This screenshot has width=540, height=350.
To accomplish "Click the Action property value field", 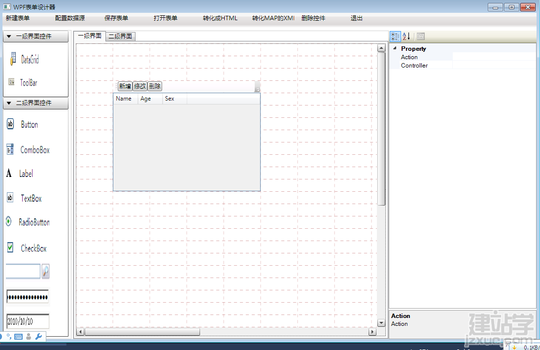I will point(494,57).
